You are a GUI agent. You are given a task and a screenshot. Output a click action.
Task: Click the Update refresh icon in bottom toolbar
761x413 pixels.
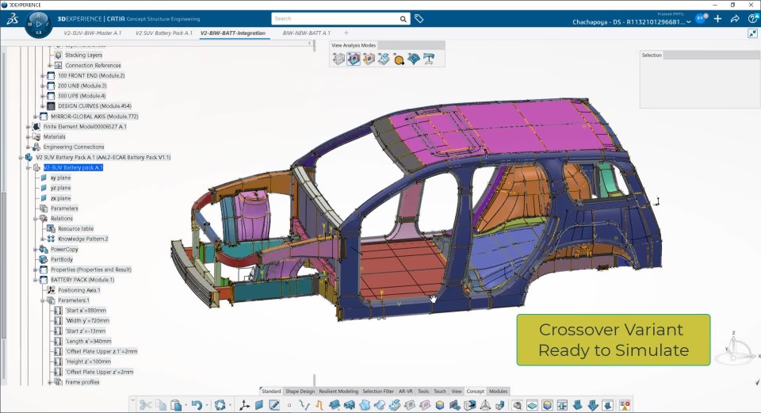click(x=220, y=405)
